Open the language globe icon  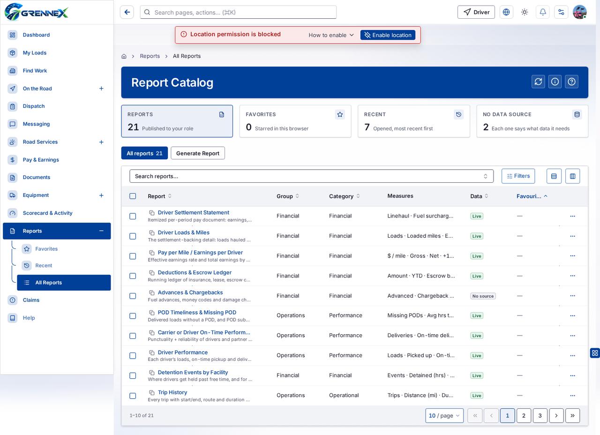point(506,12)
